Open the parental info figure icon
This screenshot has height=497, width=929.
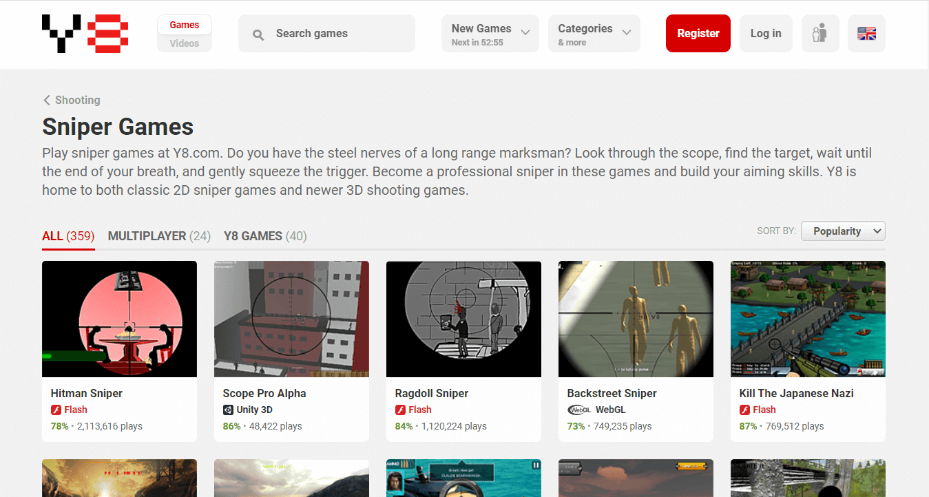tap(820, 34)
